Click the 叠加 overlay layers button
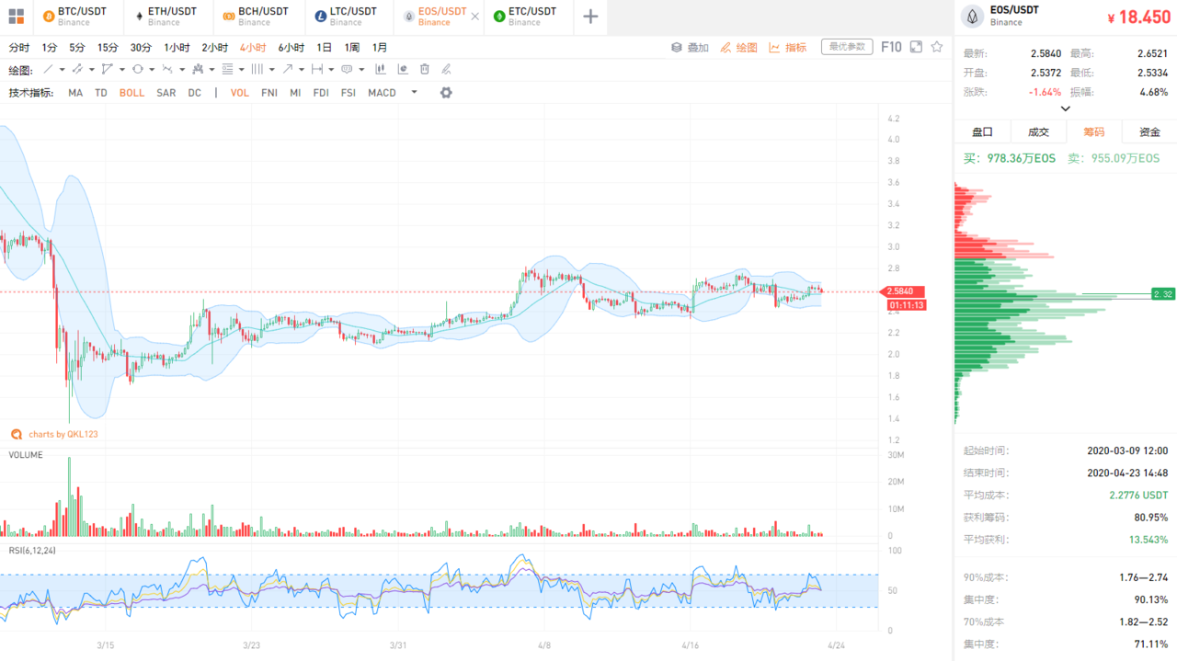Image resolution: width=1177 pixels, height=661 pixels. (691, 47)
